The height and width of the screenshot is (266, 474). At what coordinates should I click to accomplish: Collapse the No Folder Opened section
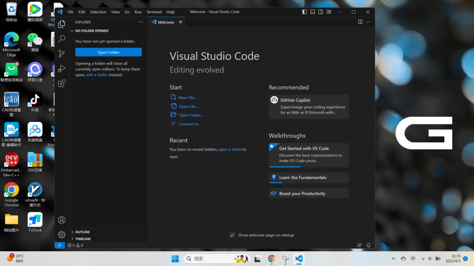coord(108,31)
